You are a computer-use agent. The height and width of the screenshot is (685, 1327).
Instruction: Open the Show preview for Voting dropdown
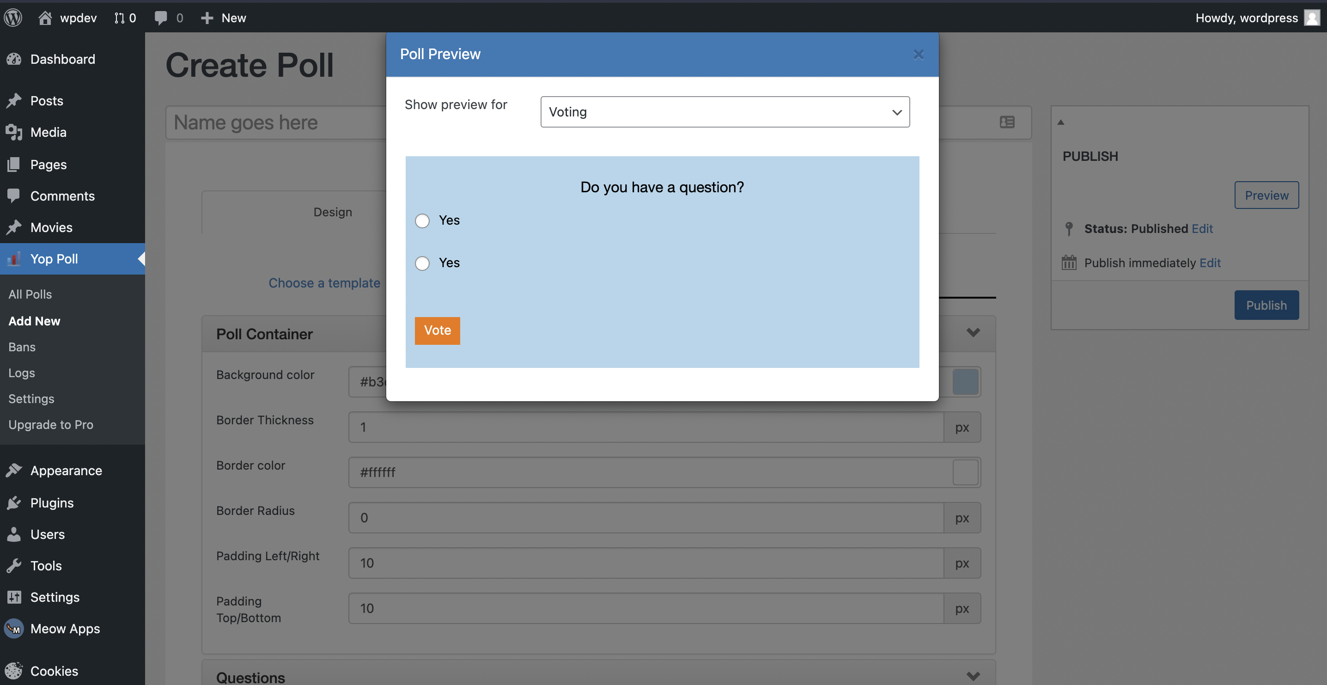(x=724, y=112)
